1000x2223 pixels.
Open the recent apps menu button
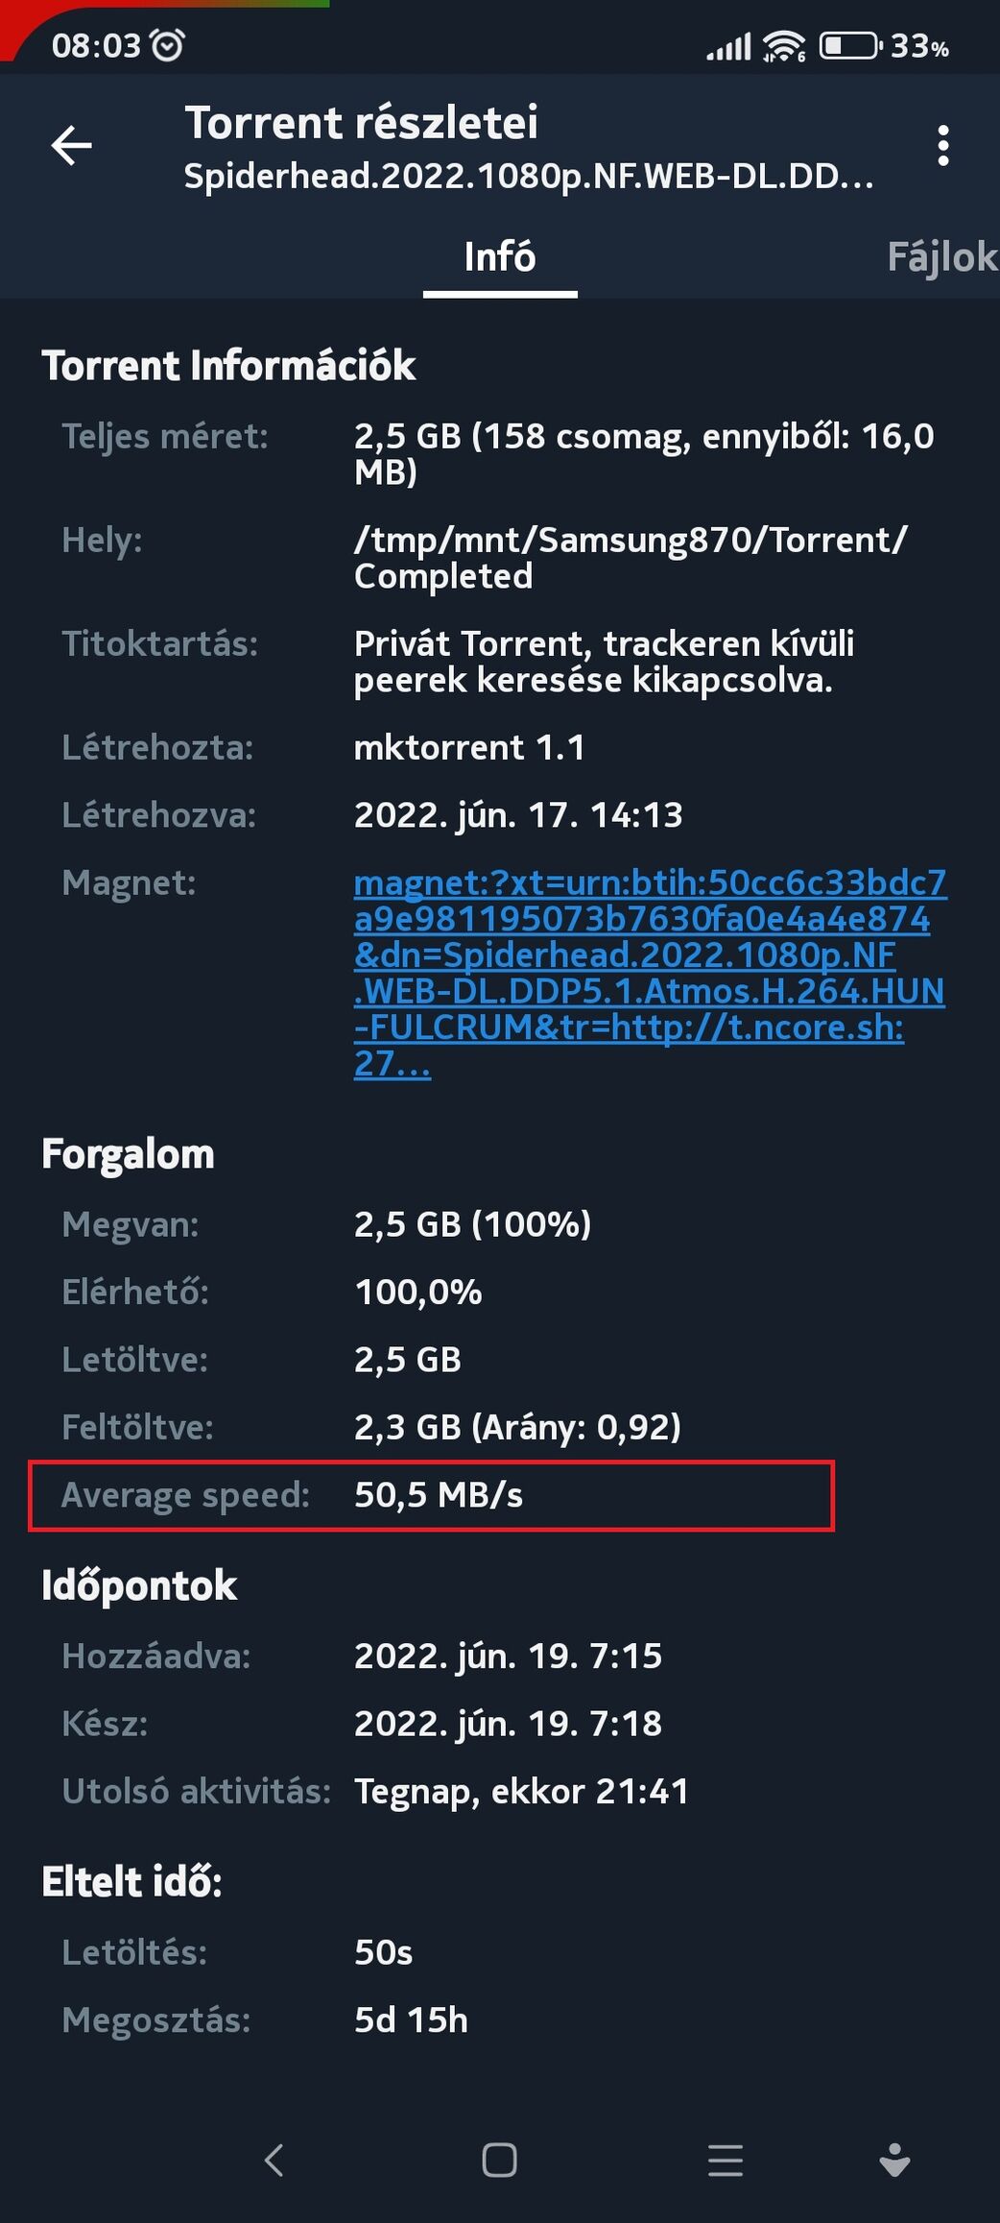coord(726,2161)
